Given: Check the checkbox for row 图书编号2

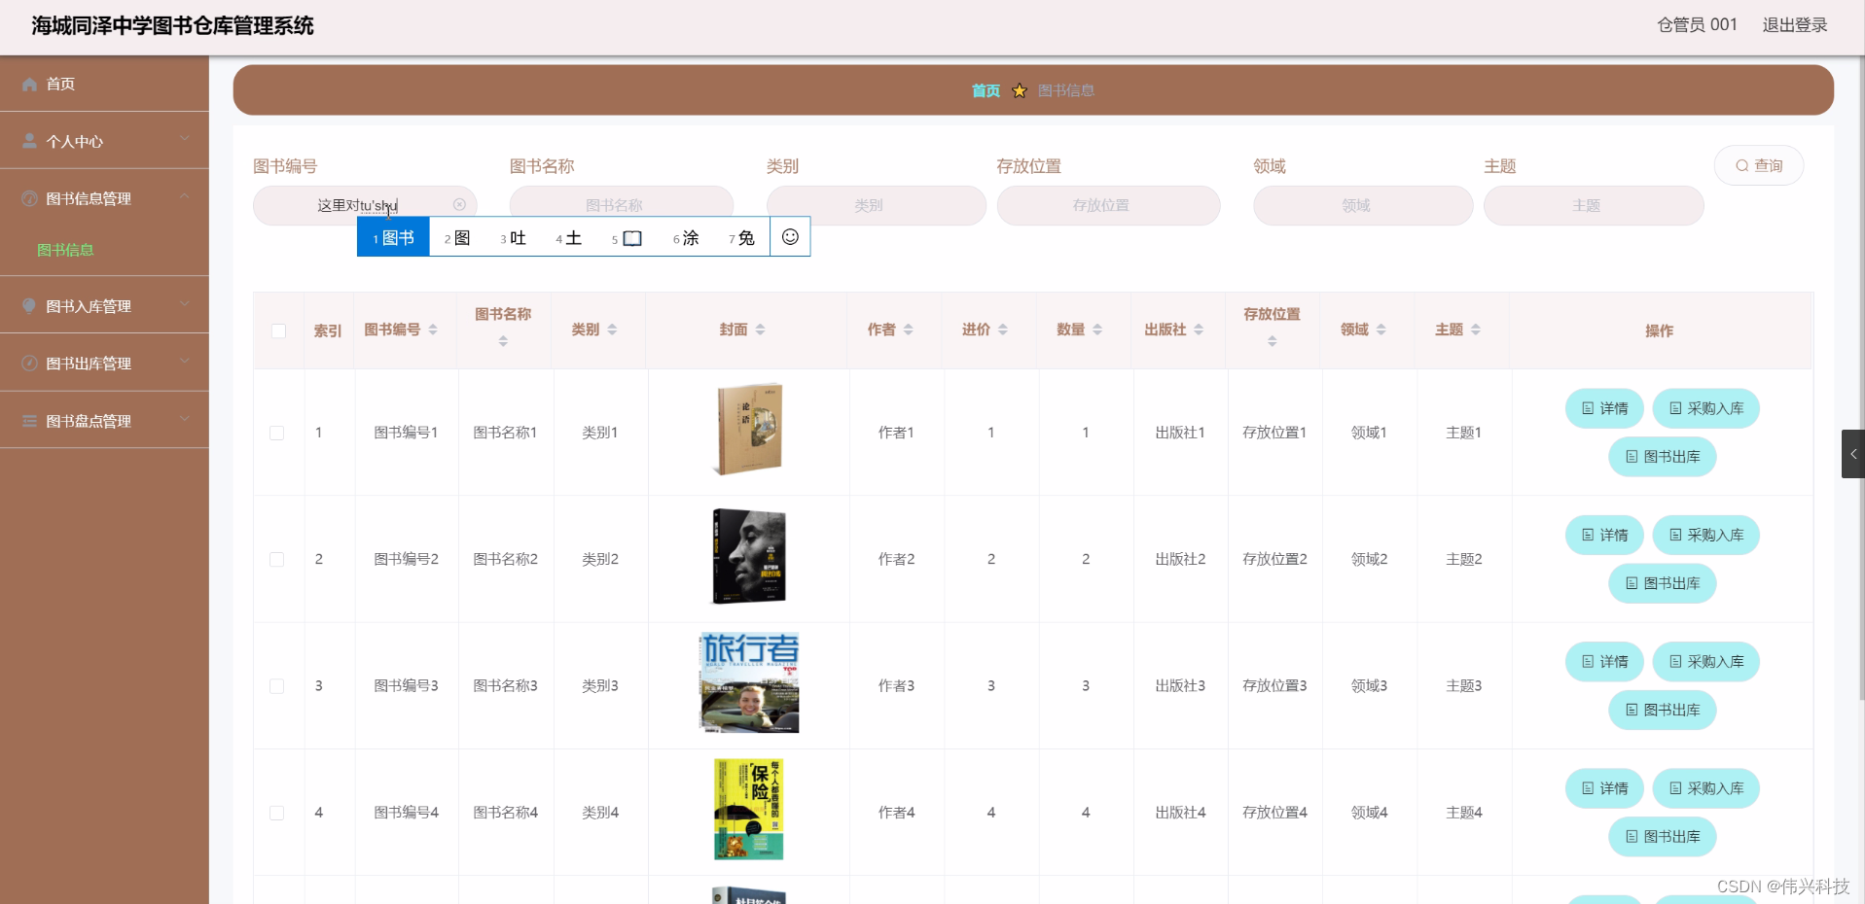Looking at the screenshot, I should click(x=277, y=559).
